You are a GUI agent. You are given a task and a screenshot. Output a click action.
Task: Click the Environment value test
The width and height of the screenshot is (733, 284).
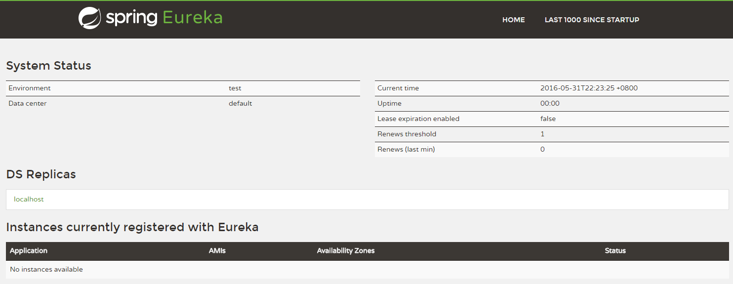point(235,88)
